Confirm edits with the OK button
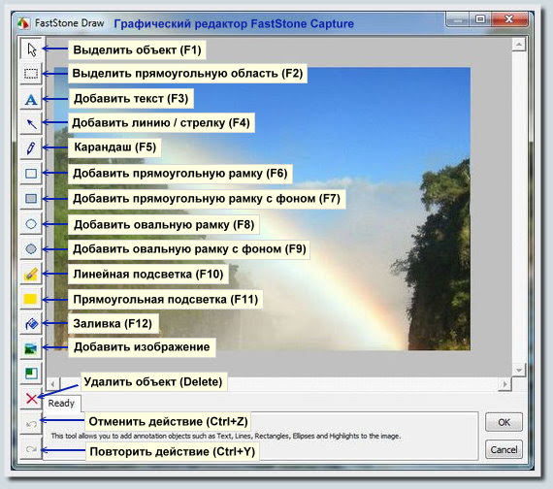 click(x=504, y=422)
